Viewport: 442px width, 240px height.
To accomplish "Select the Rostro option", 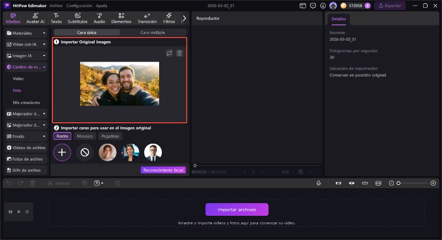I will (62, 136).
